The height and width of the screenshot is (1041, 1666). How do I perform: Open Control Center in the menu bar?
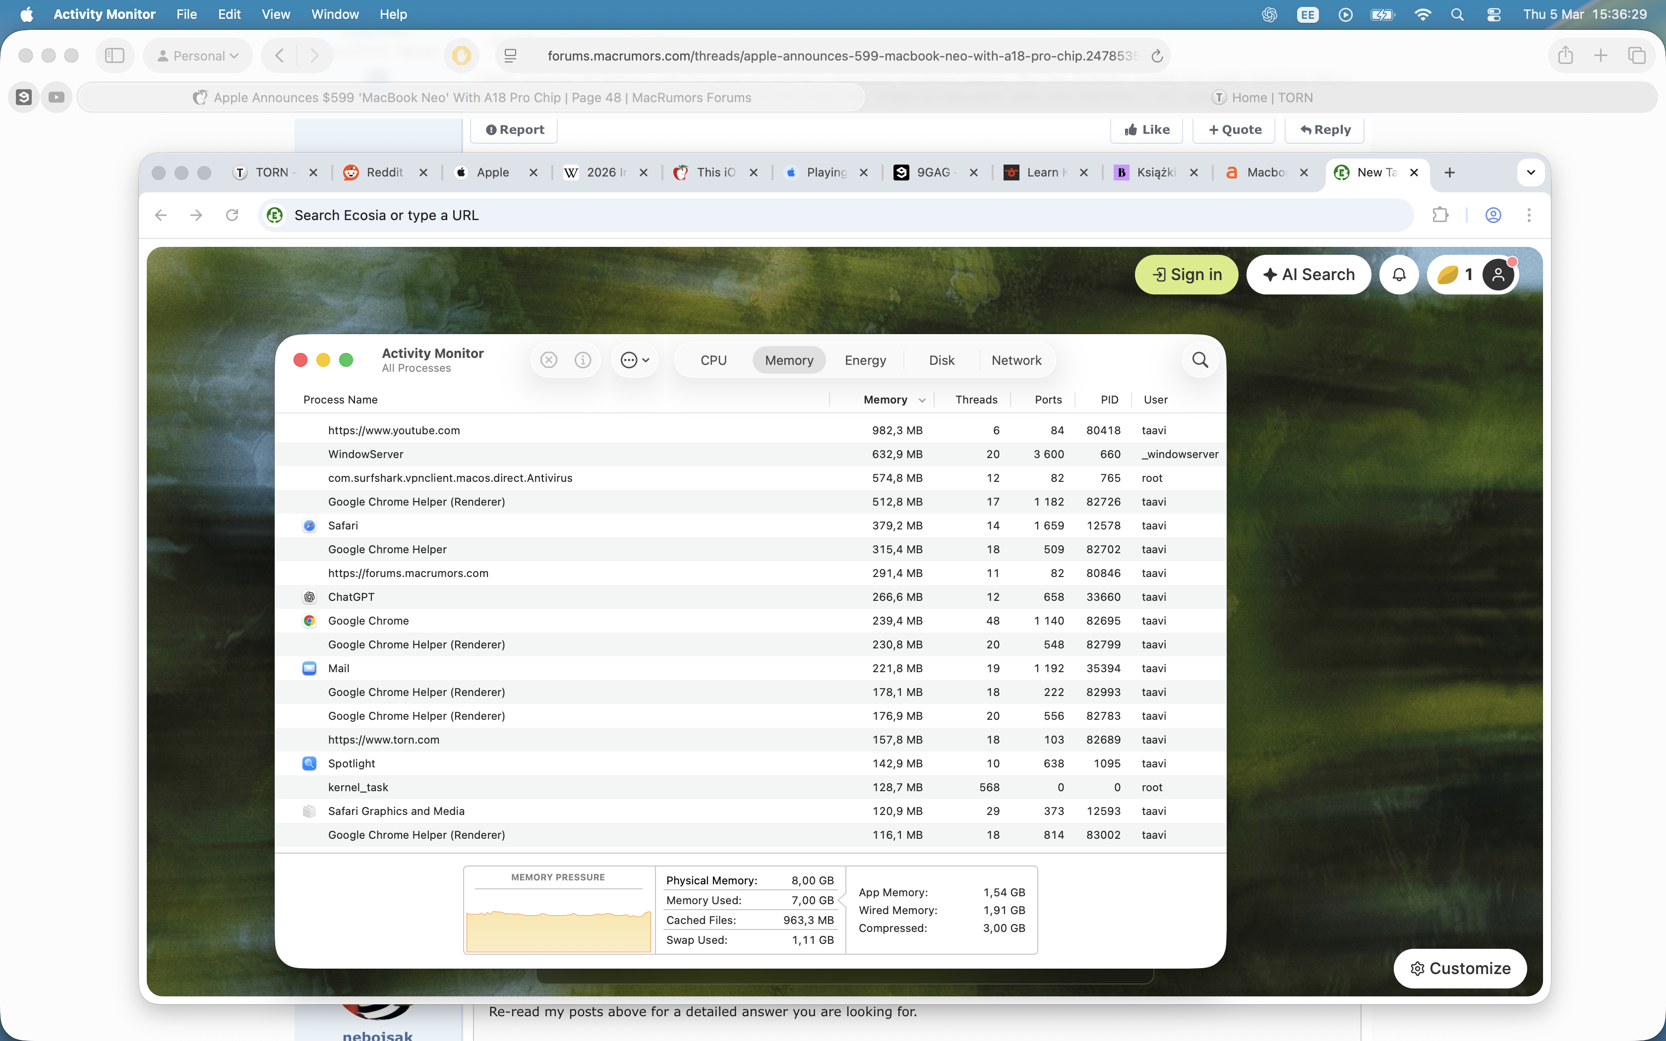coord(1493,14)
